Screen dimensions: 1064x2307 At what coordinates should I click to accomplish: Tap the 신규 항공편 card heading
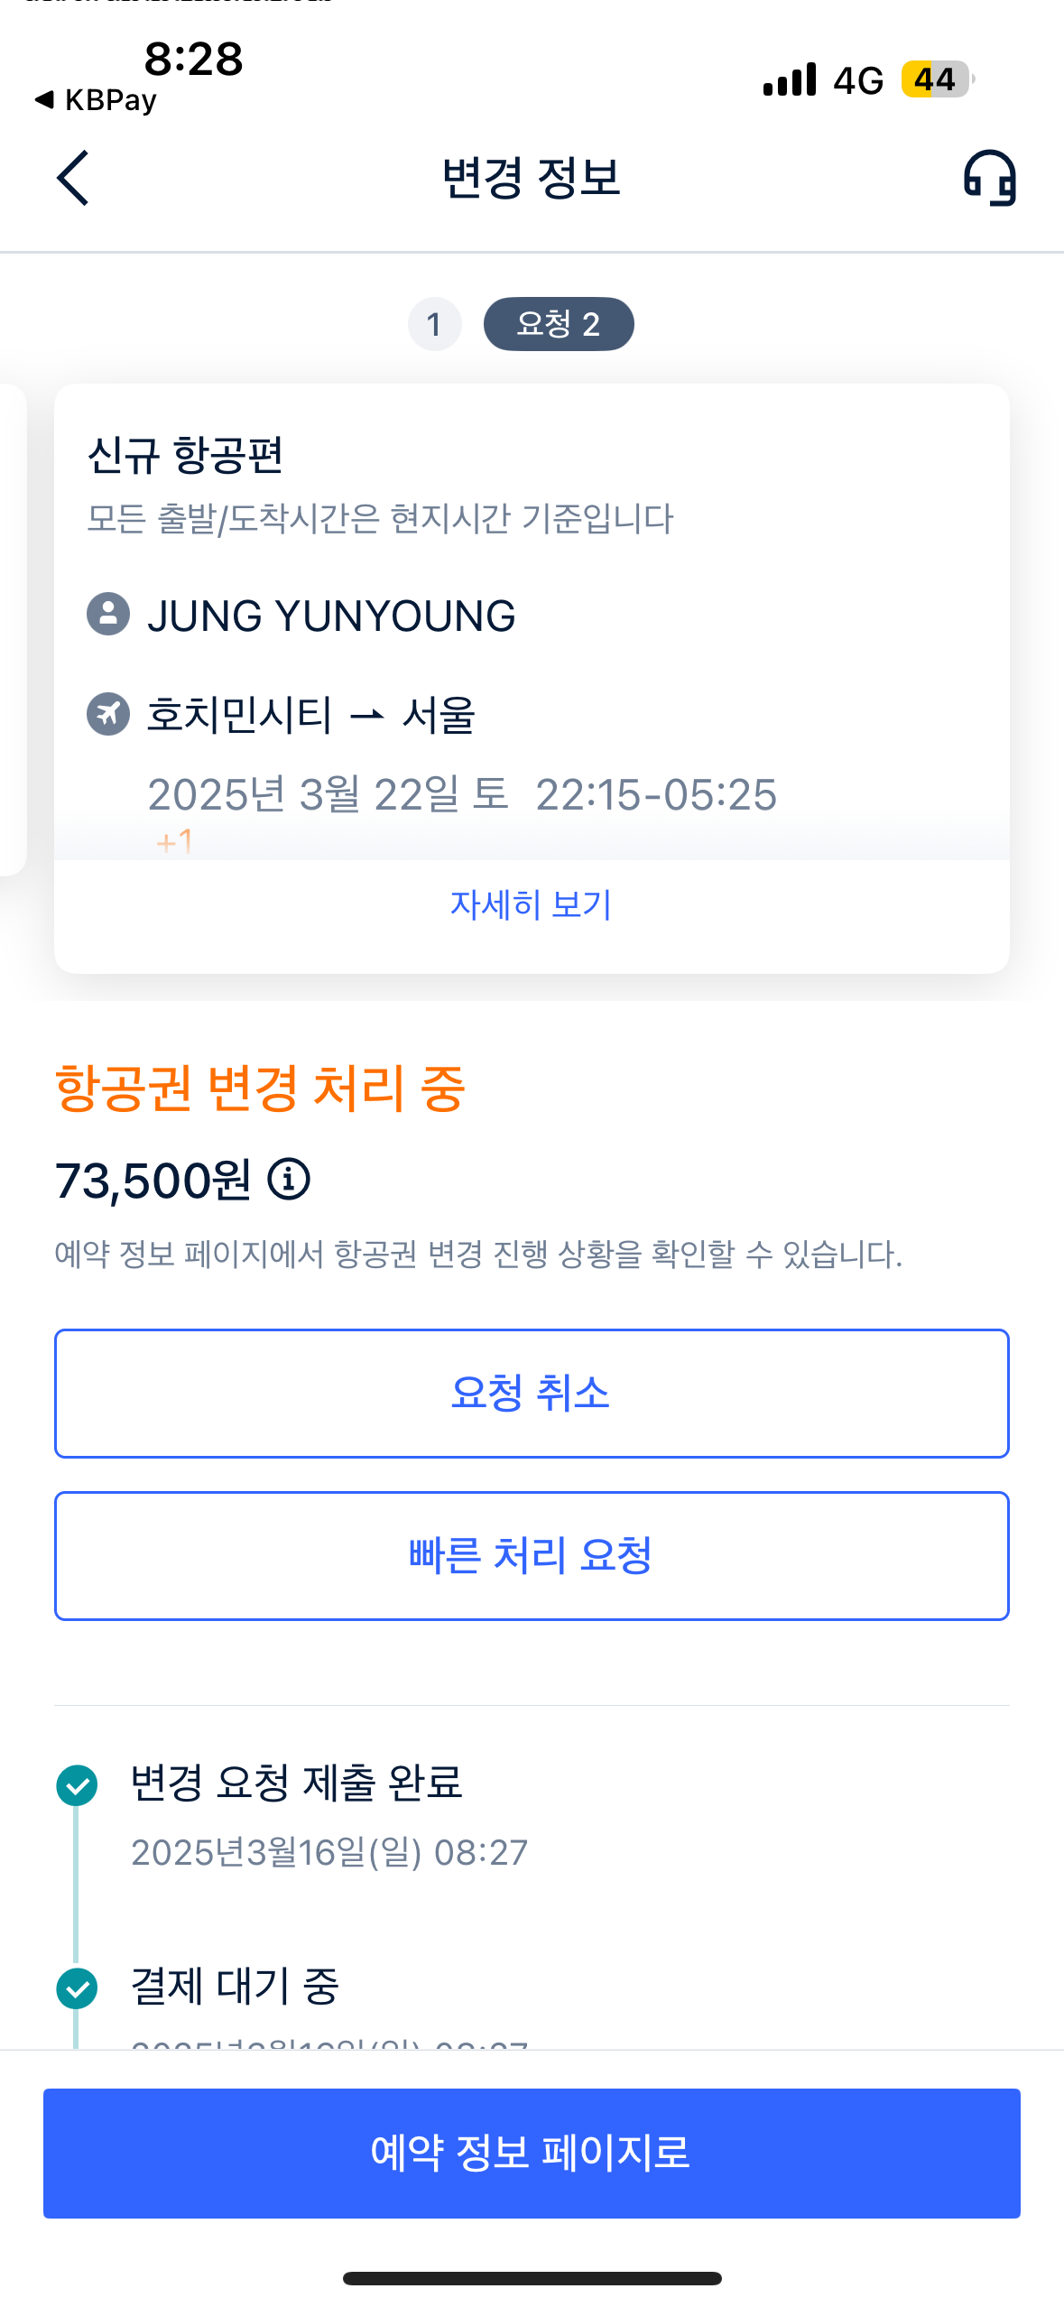click(186, 455)
